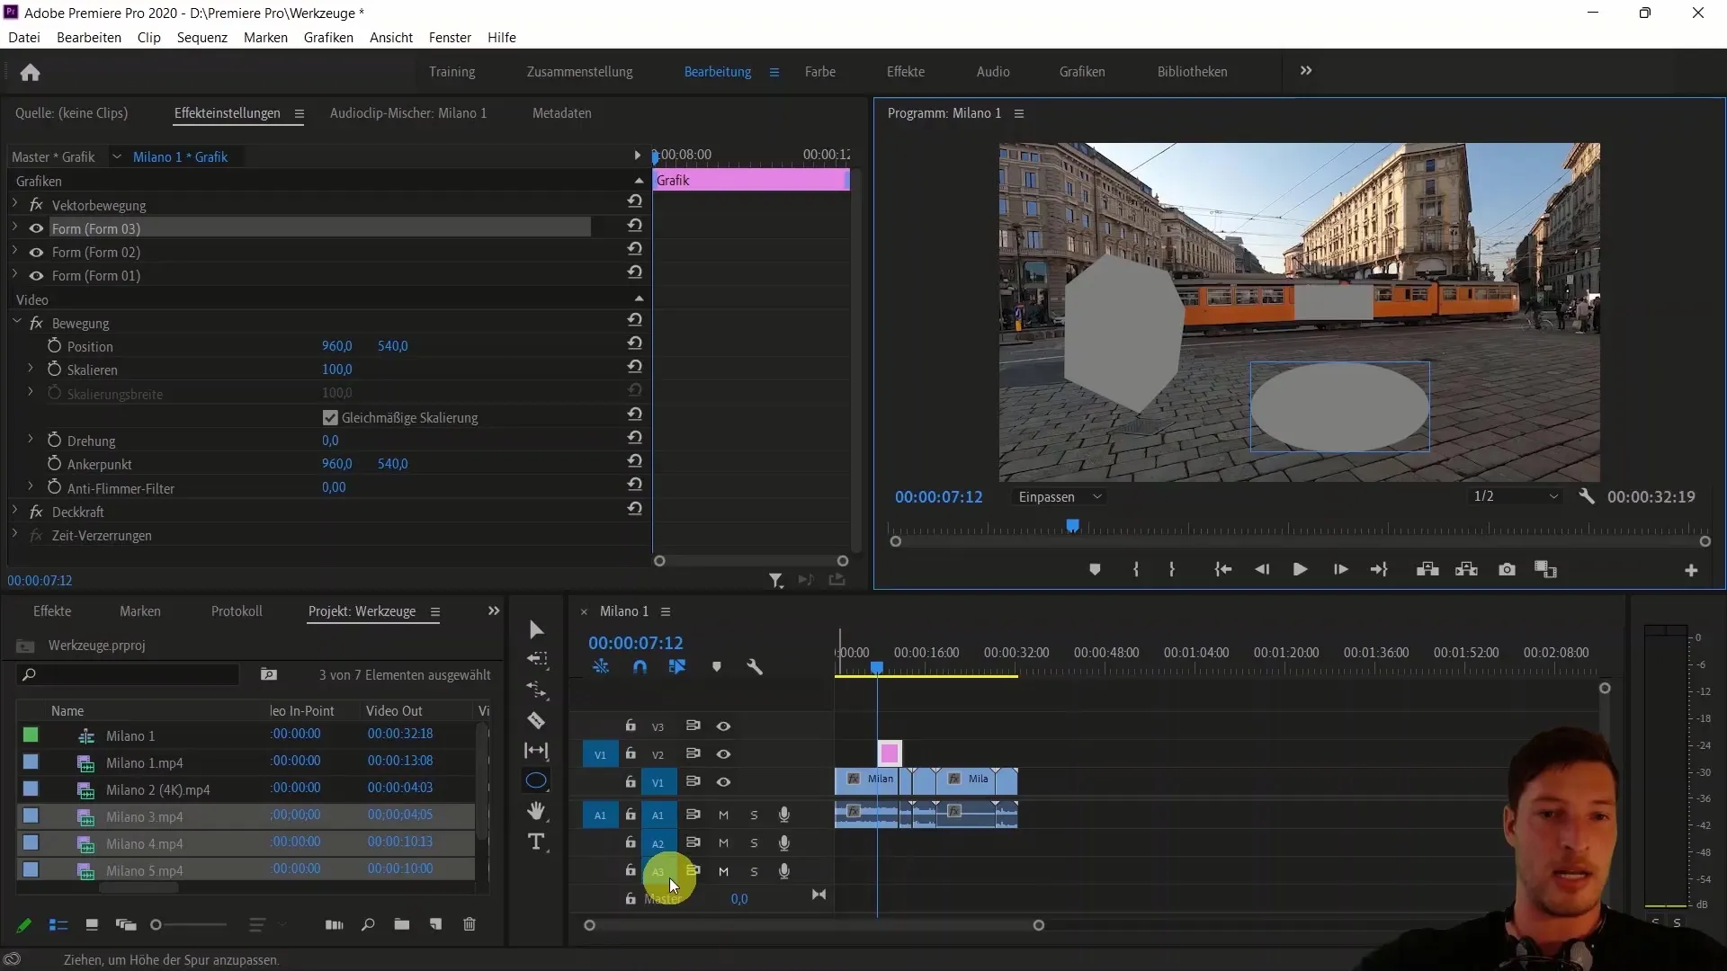Add marker in timeline header
Screen dimensions: 1727x971
pyautogui.click(x=717, y=667)
